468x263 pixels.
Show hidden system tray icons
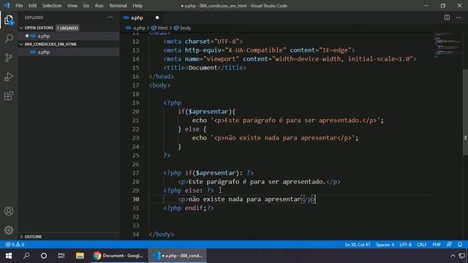(453, 256)
